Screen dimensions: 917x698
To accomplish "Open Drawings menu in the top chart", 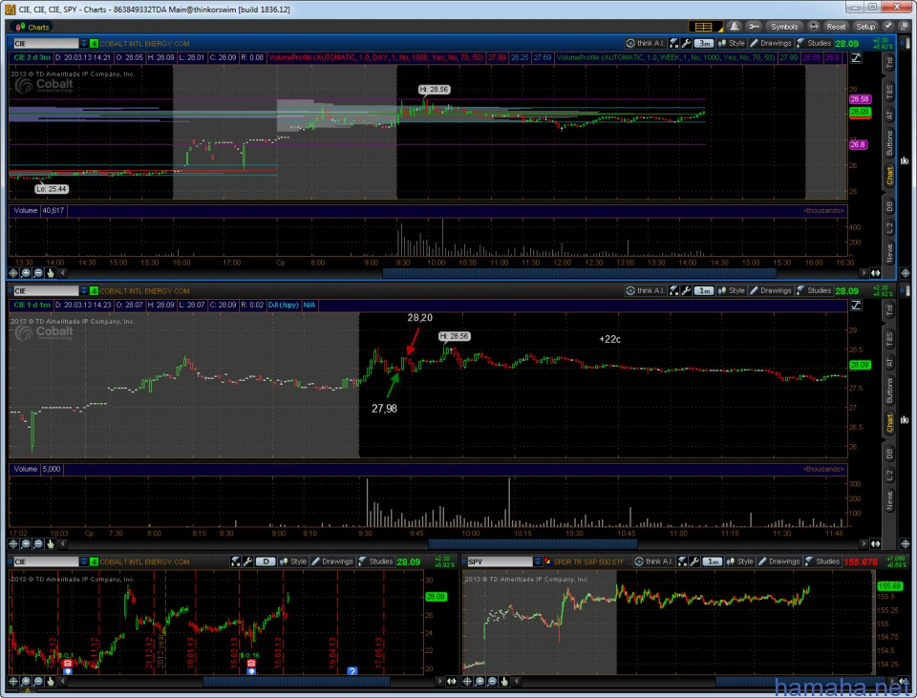I will (x=771, y=43).
